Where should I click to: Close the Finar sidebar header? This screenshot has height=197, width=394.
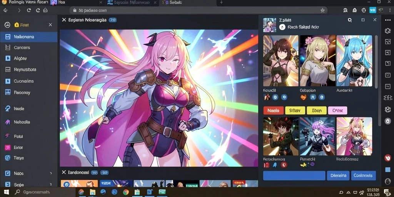coord(50,25)
